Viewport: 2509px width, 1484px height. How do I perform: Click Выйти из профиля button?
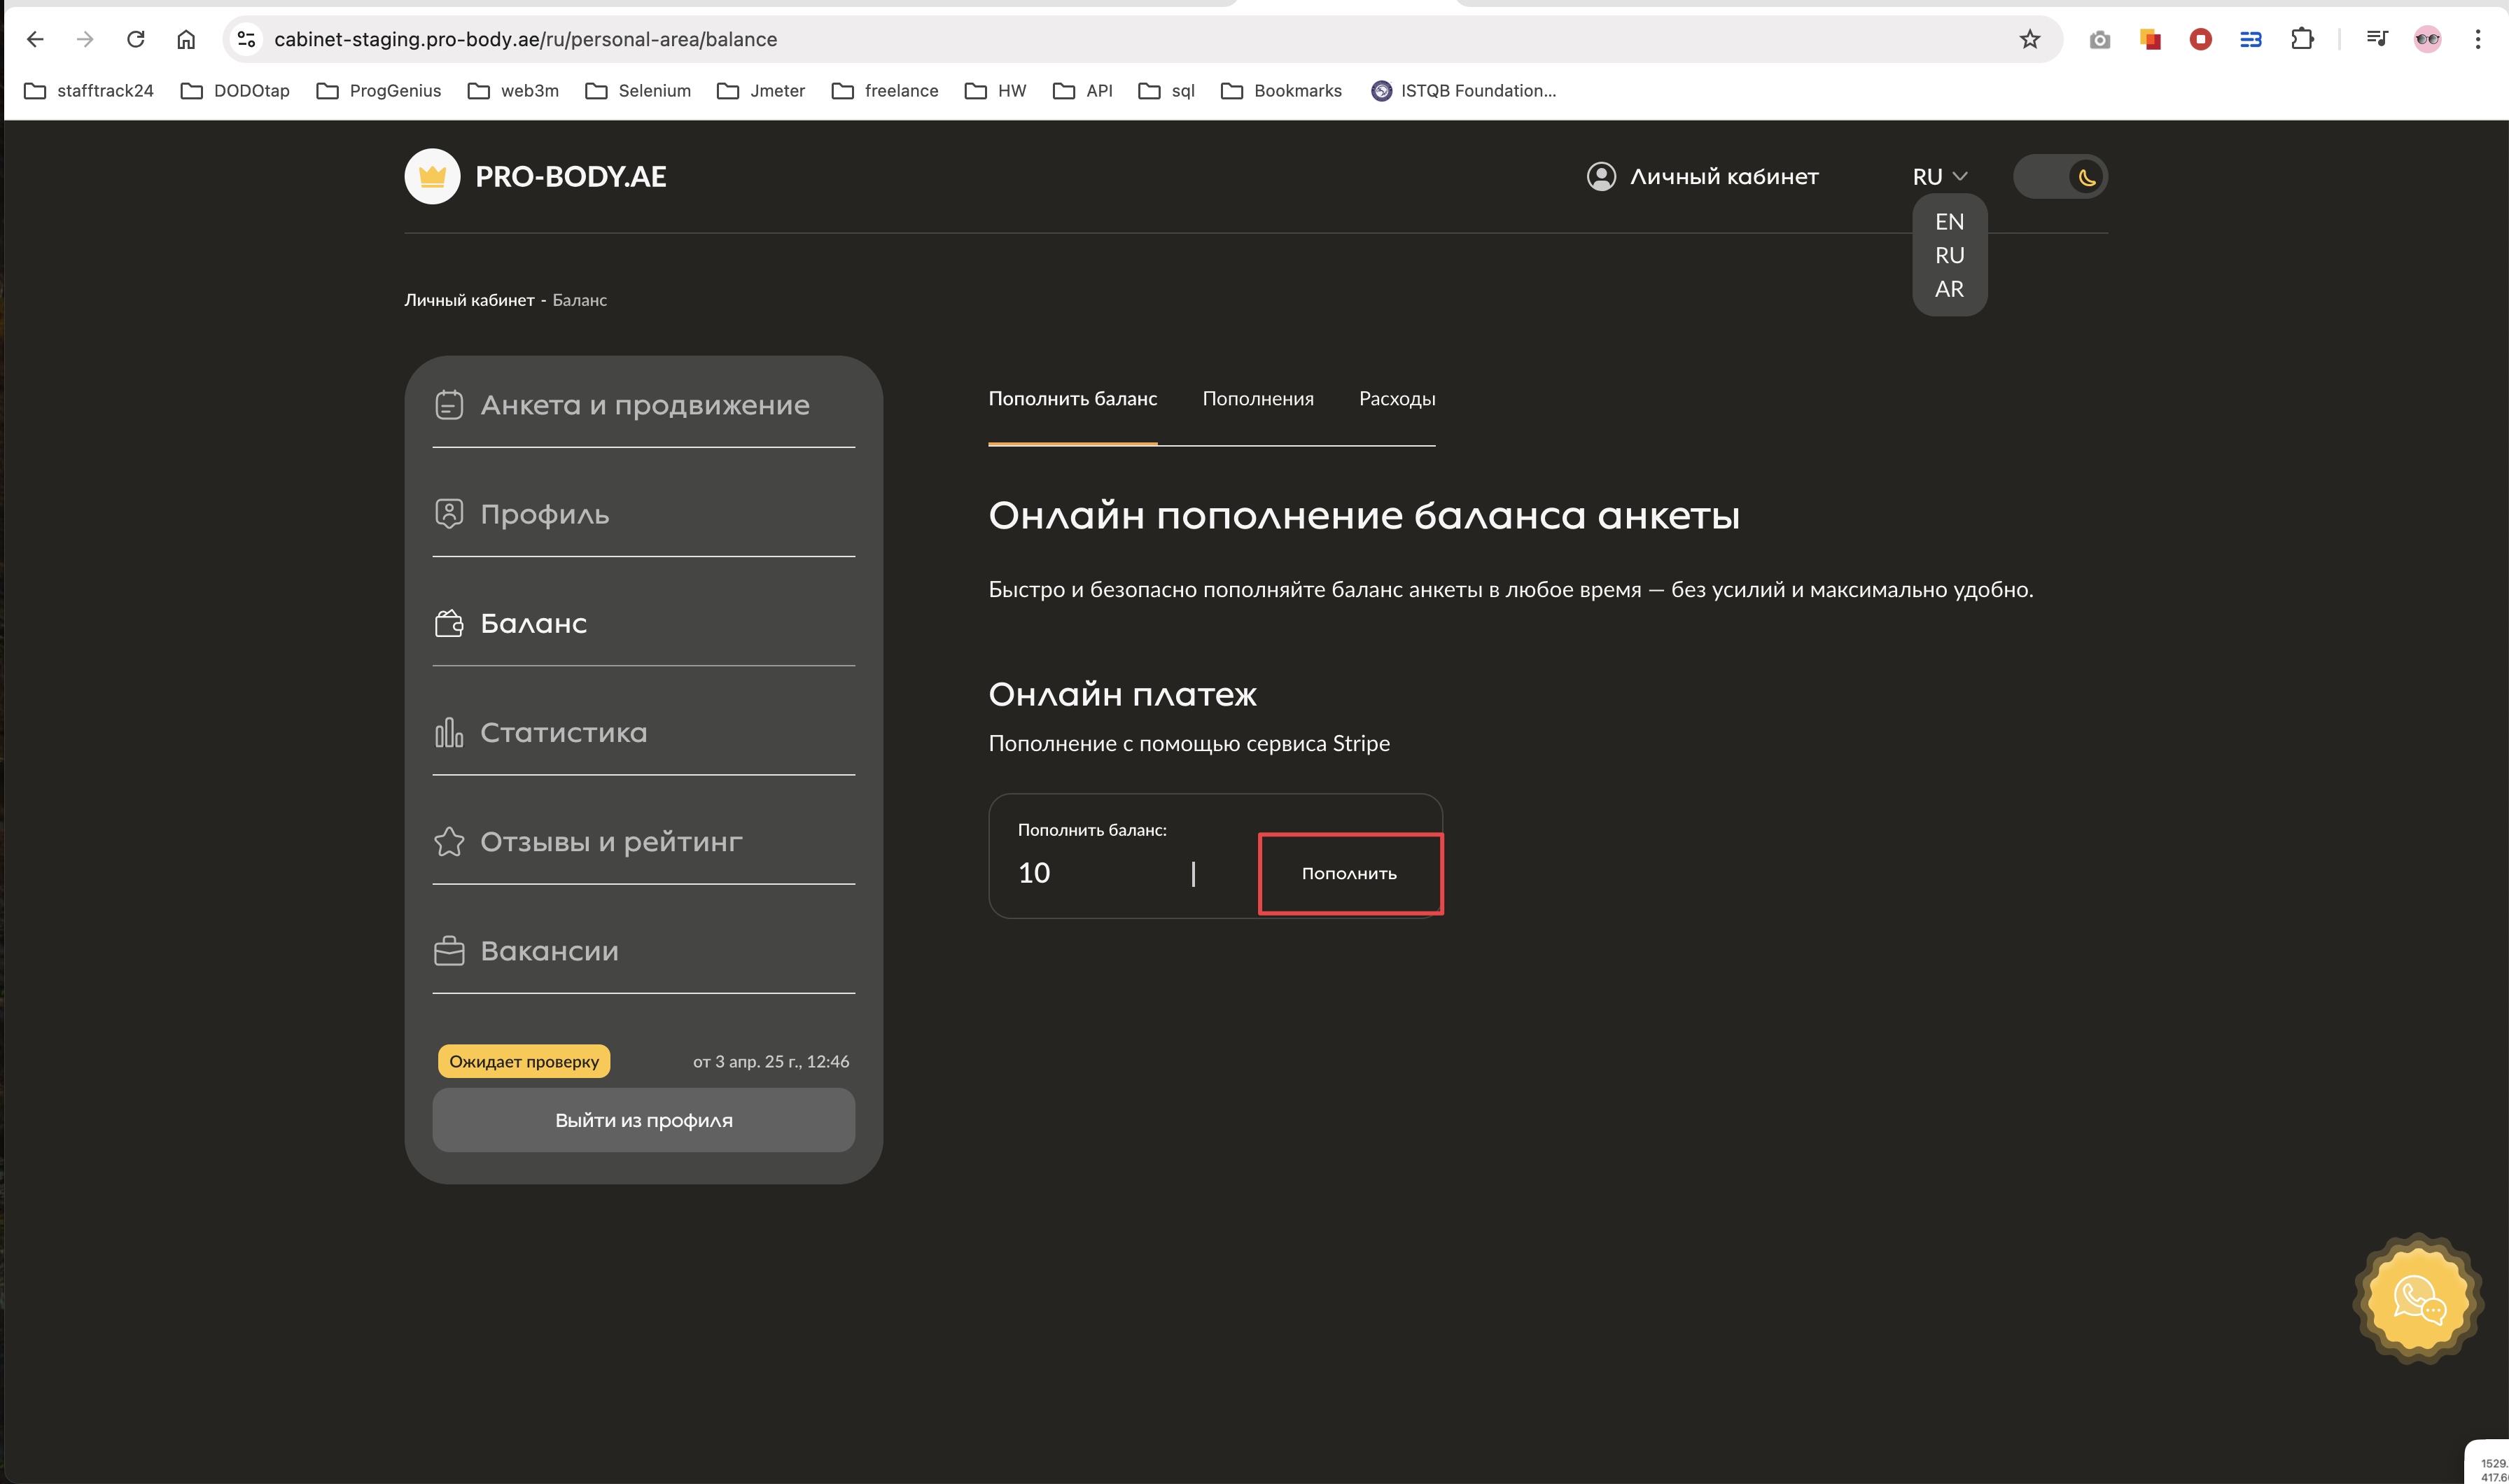pos(643,1120)
